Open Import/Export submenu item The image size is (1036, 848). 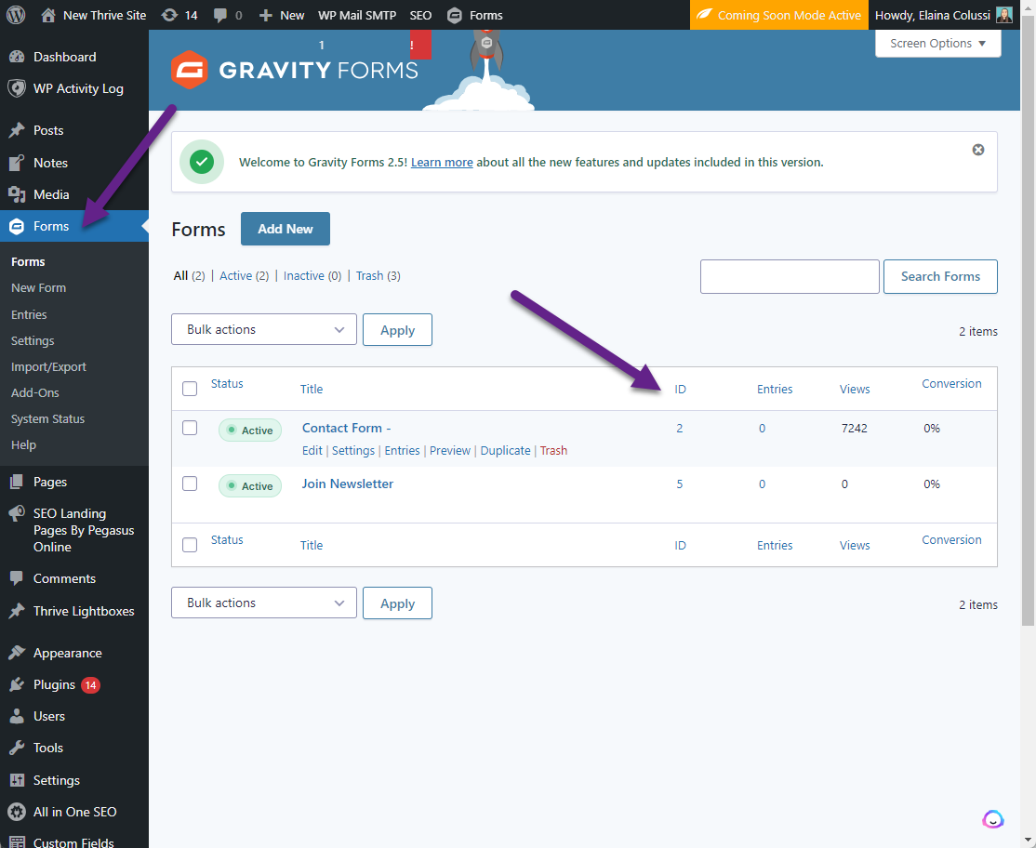tap(48, 366)
